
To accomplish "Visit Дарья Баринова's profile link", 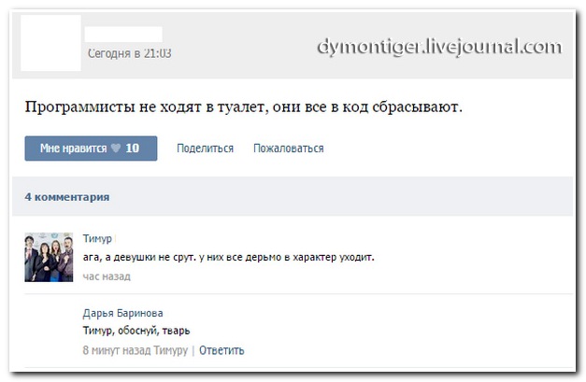I will [x=122, y=313].
